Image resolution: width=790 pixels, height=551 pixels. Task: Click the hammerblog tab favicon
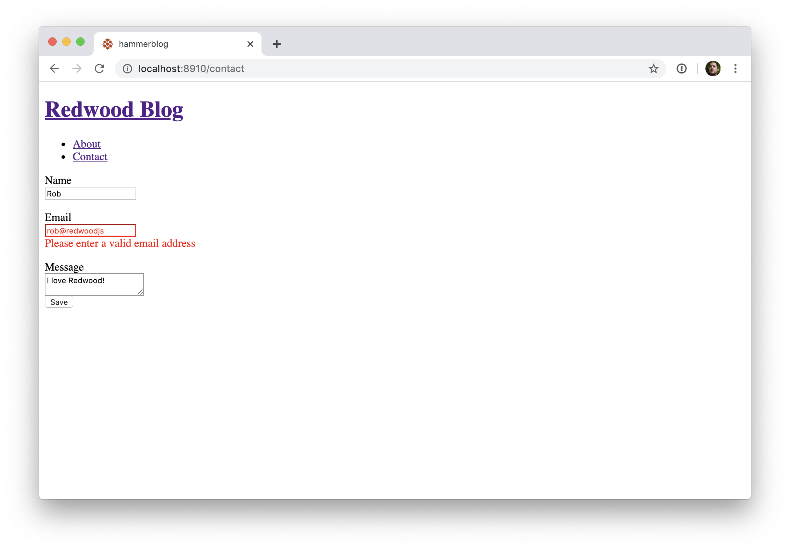tap(108, 44)
